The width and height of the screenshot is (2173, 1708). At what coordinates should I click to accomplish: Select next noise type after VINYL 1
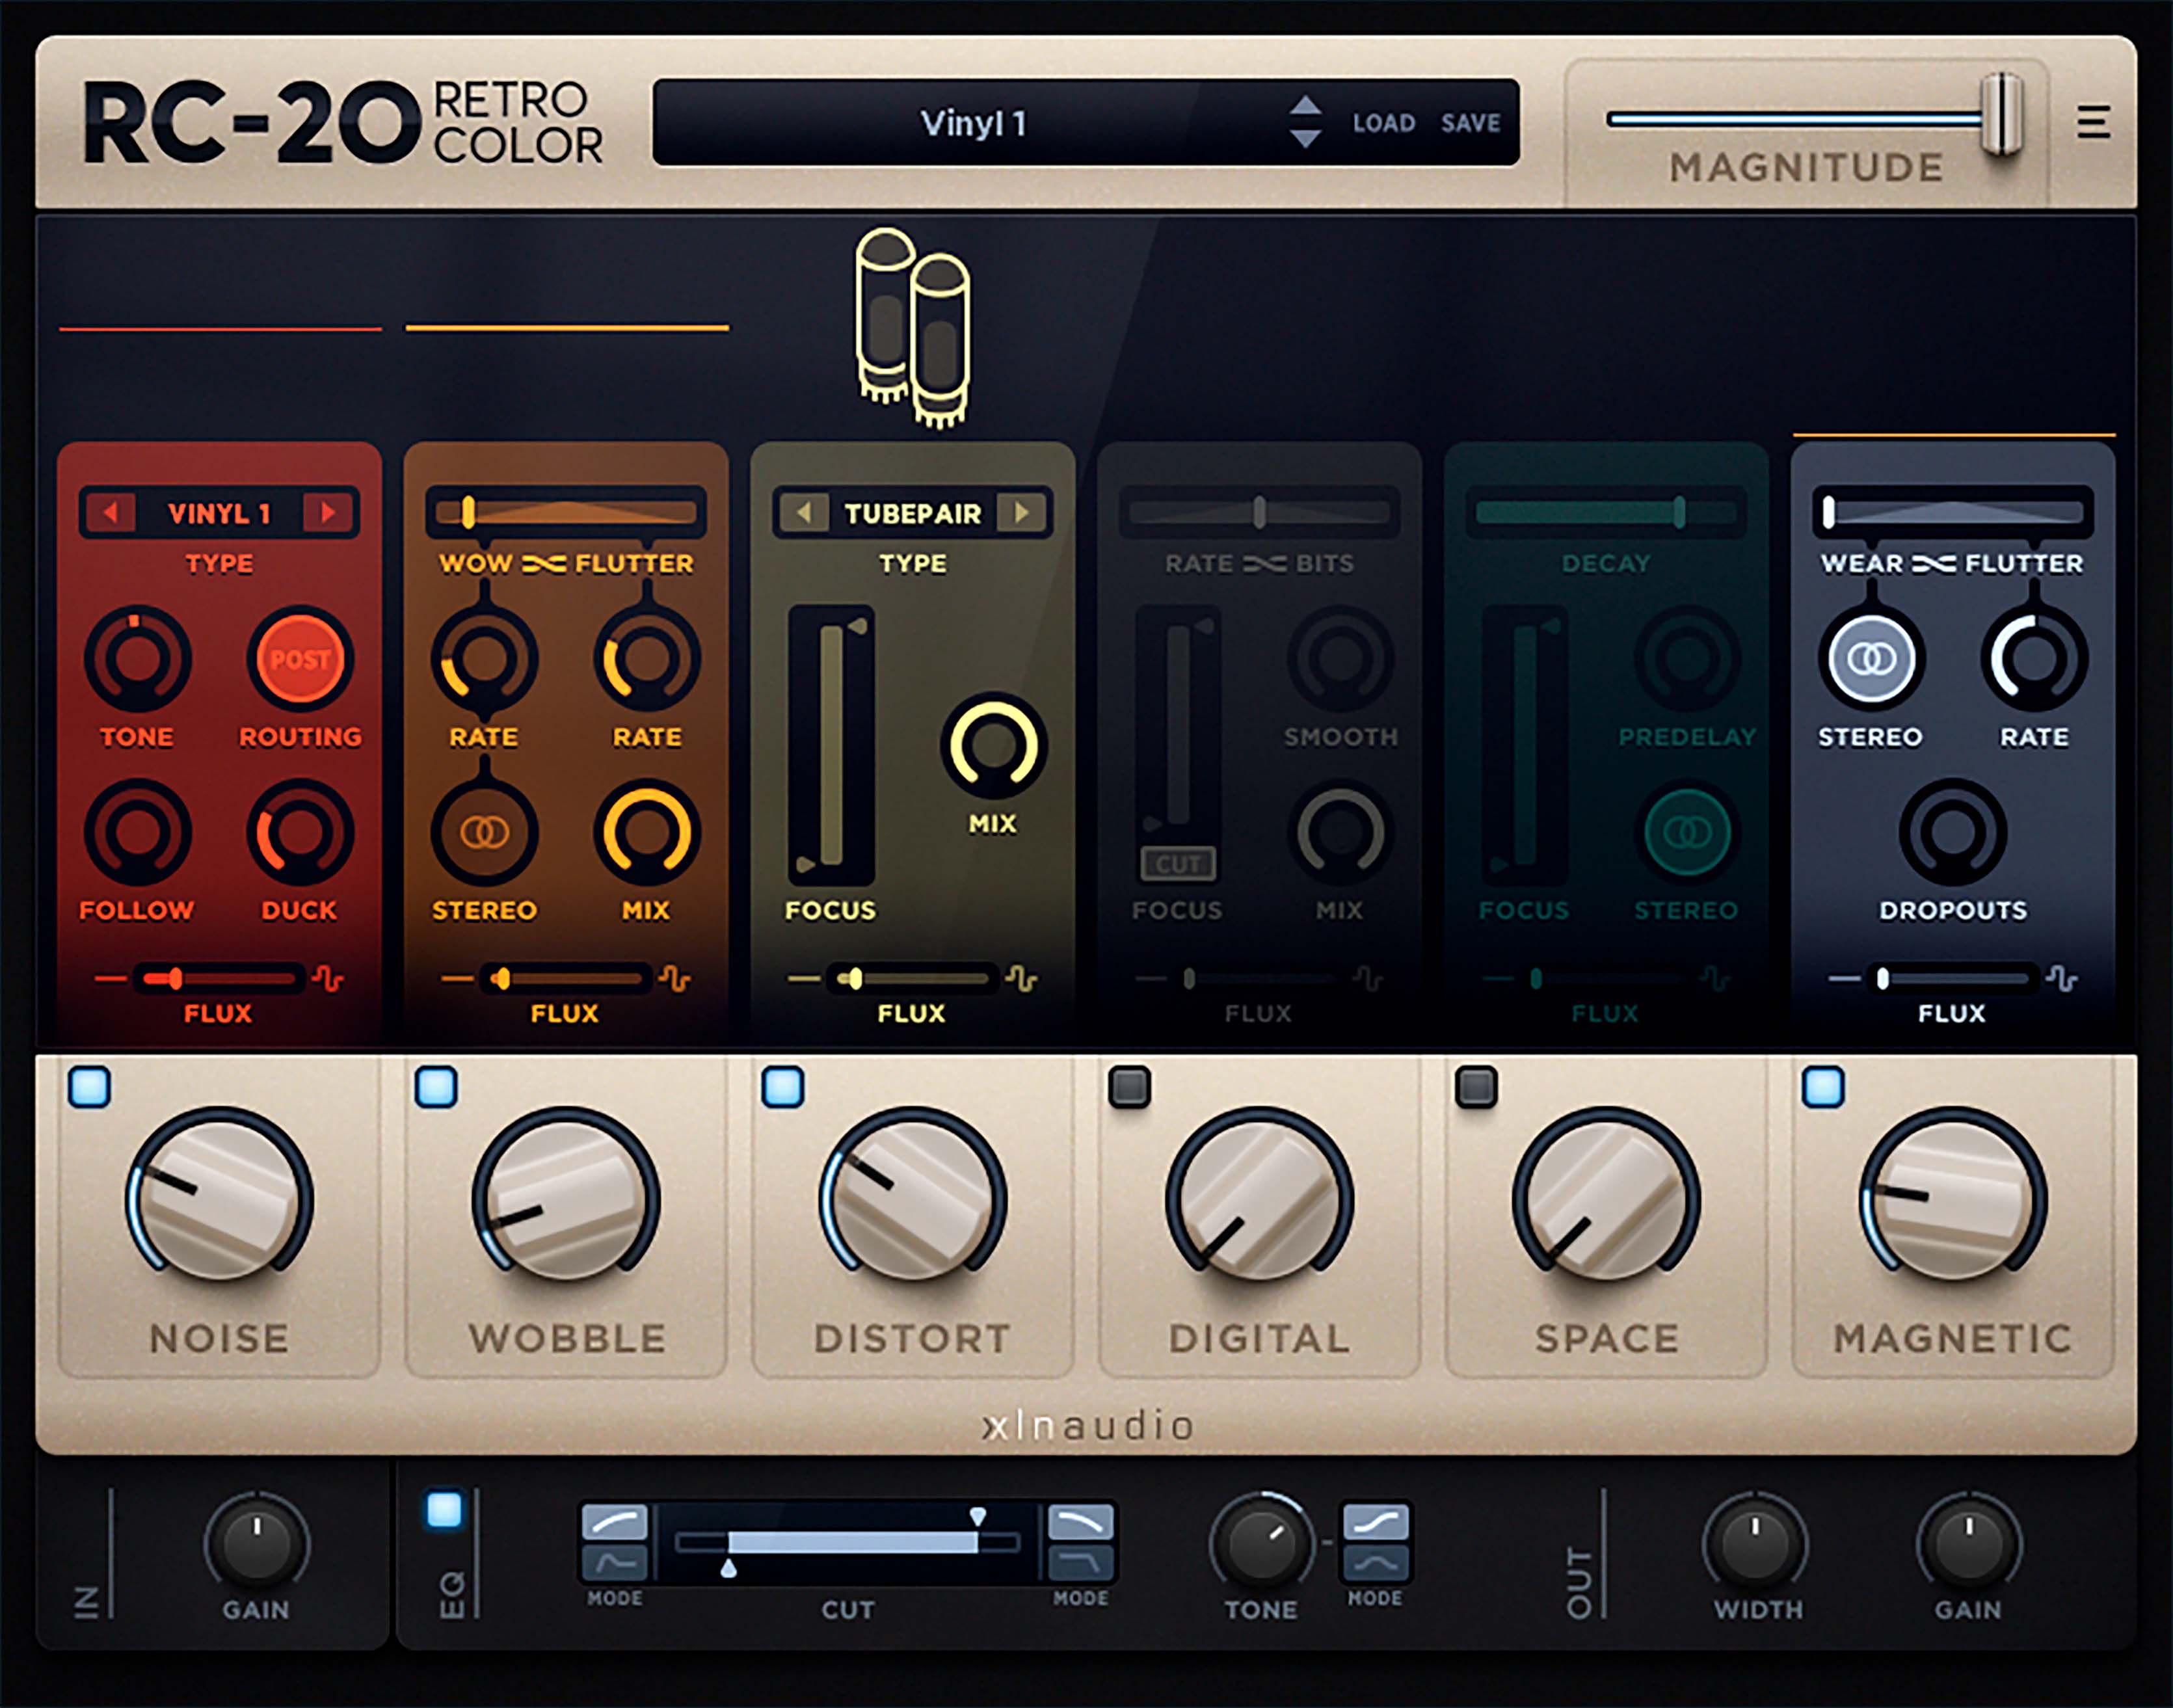coord(328,513)
